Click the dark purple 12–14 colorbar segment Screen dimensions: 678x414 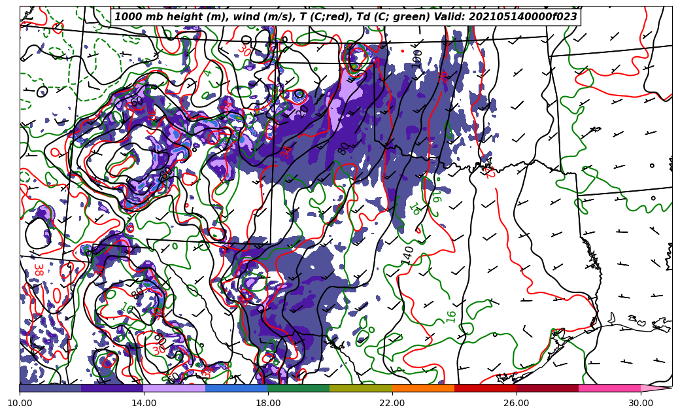pyautogui.click(x=112, y=388)
